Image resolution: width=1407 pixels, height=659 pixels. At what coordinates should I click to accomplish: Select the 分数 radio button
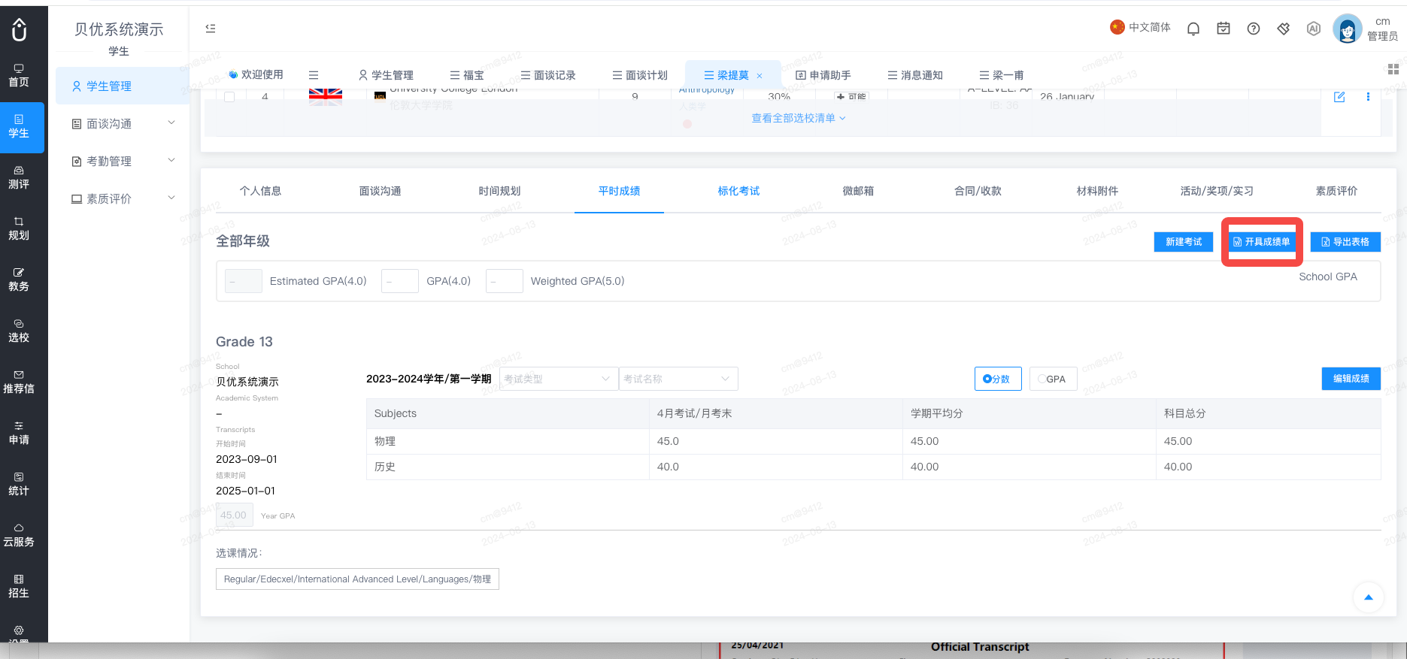[998, 379]
